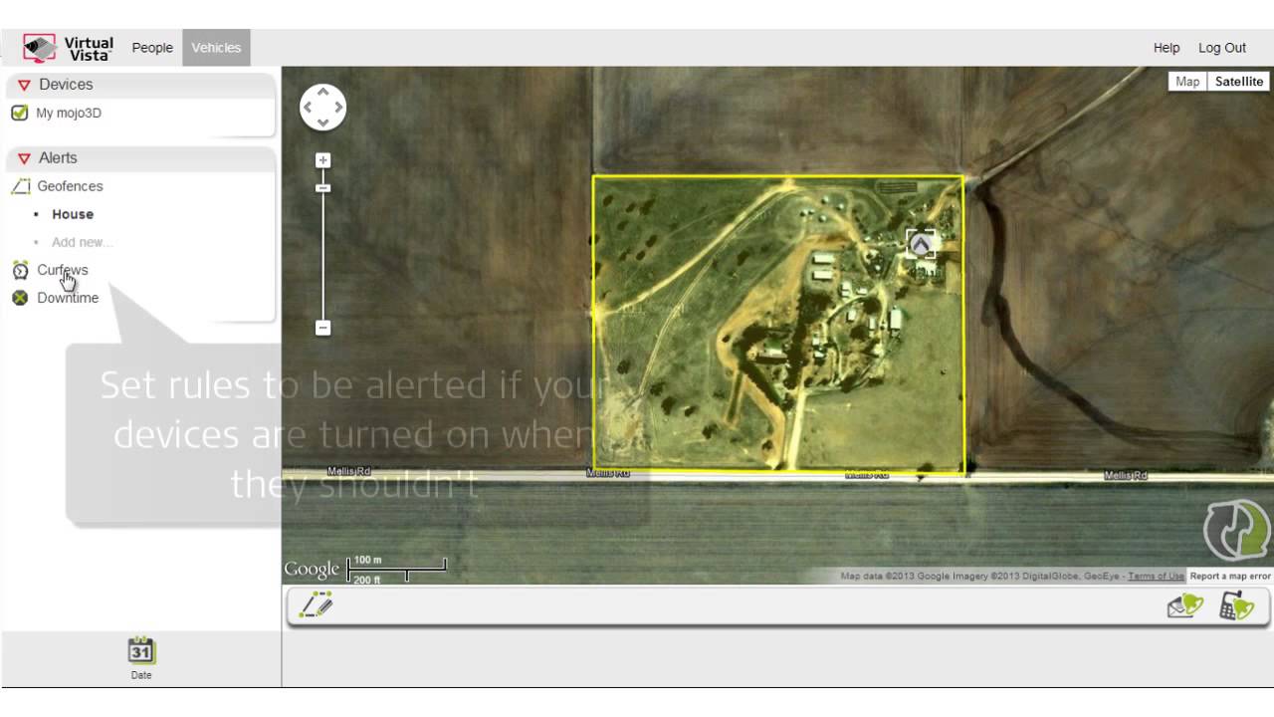
Task: Open the Geofences section
Action: [70, 186]
